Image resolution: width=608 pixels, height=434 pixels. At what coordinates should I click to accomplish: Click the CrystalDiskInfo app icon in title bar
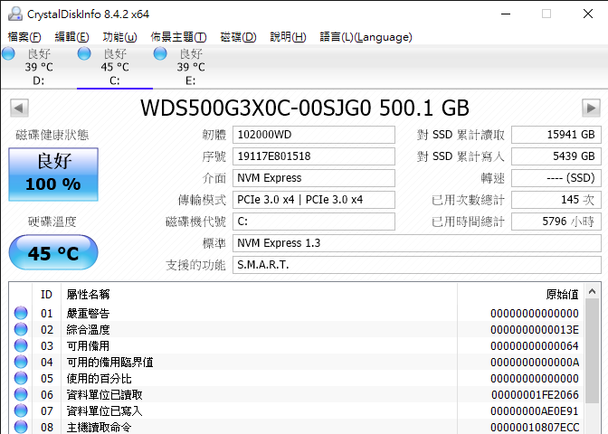(15, 14)
